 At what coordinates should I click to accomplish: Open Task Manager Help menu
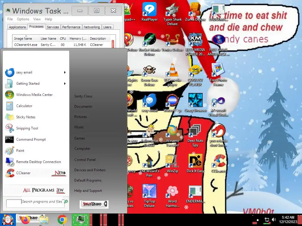(x=48, y=19)
